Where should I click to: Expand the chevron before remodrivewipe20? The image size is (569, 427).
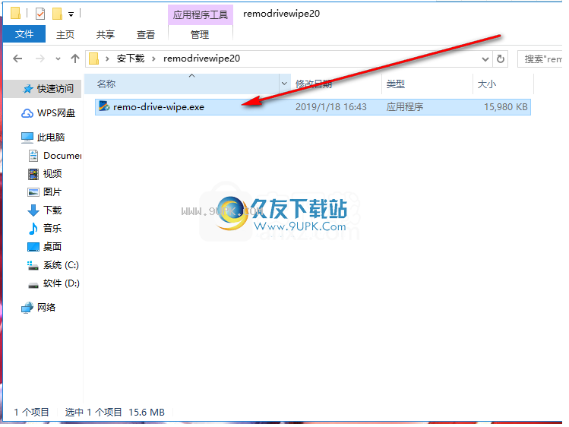154,59
